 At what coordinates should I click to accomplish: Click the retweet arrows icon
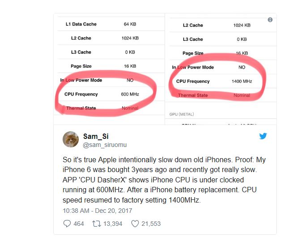pyautogui.click(x=96, y=223)
